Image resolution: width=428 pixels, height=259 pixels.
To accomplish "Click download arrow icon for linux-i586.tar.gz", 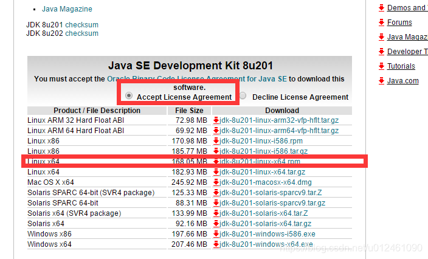I will (216, 151).
